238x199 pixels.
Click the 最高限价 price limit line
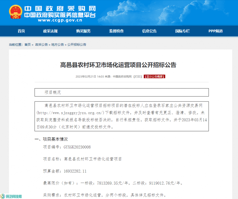click(113, 183)
